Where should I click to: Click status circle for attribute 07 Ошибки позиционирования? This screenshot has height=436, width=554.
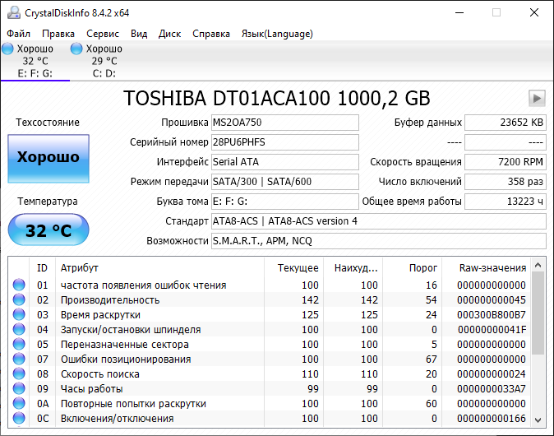click(19, 359)
